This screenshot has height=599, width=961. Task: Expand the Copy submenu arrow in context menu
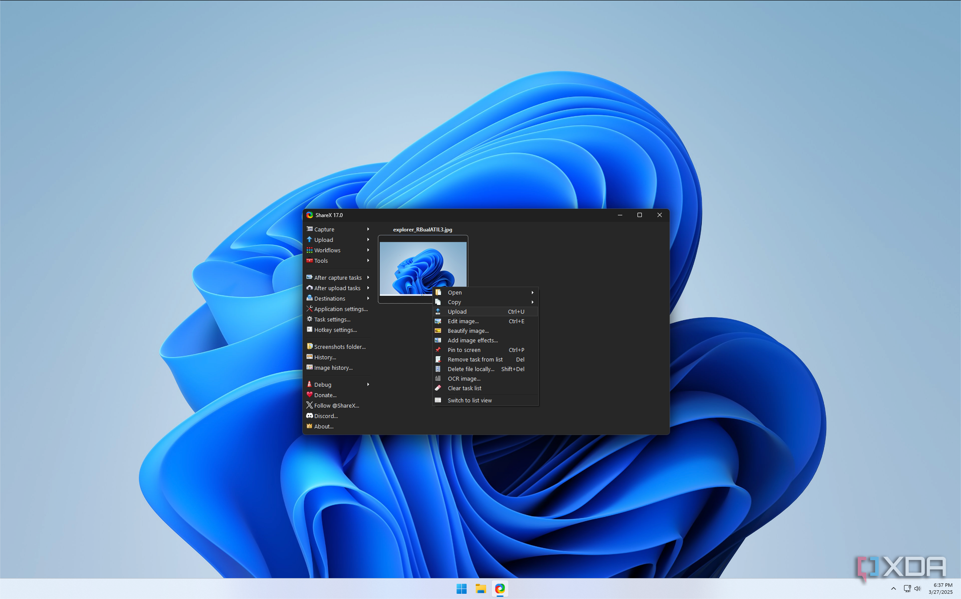tap(532, 302)
